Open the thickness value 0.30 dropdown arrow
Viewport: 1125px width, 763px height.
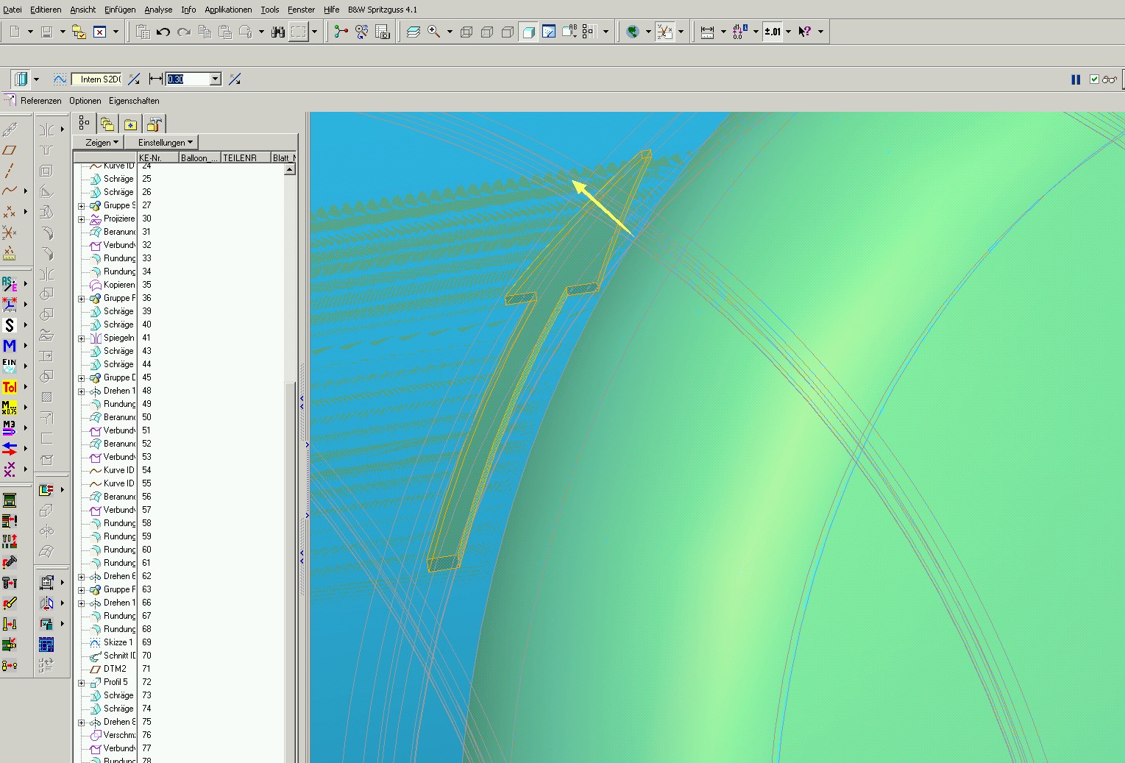(x=216, y=79)
